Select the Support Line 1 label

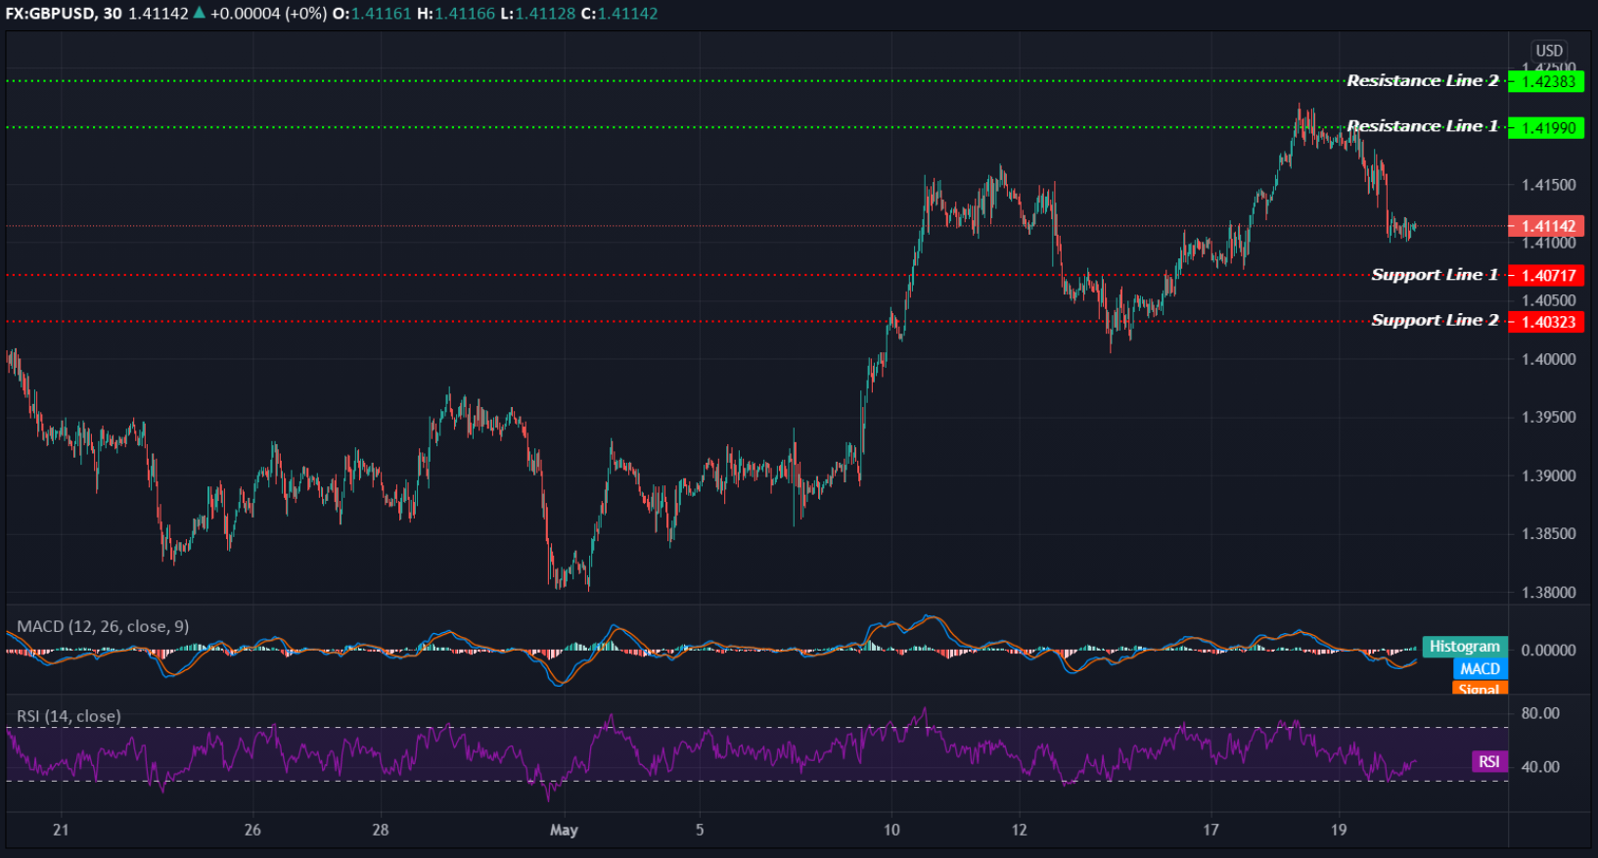tap(1435, 275)
